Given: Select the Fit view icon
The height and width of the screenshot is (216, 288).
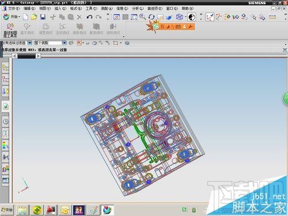Looking at the screenshot, I should pos(116,17).
